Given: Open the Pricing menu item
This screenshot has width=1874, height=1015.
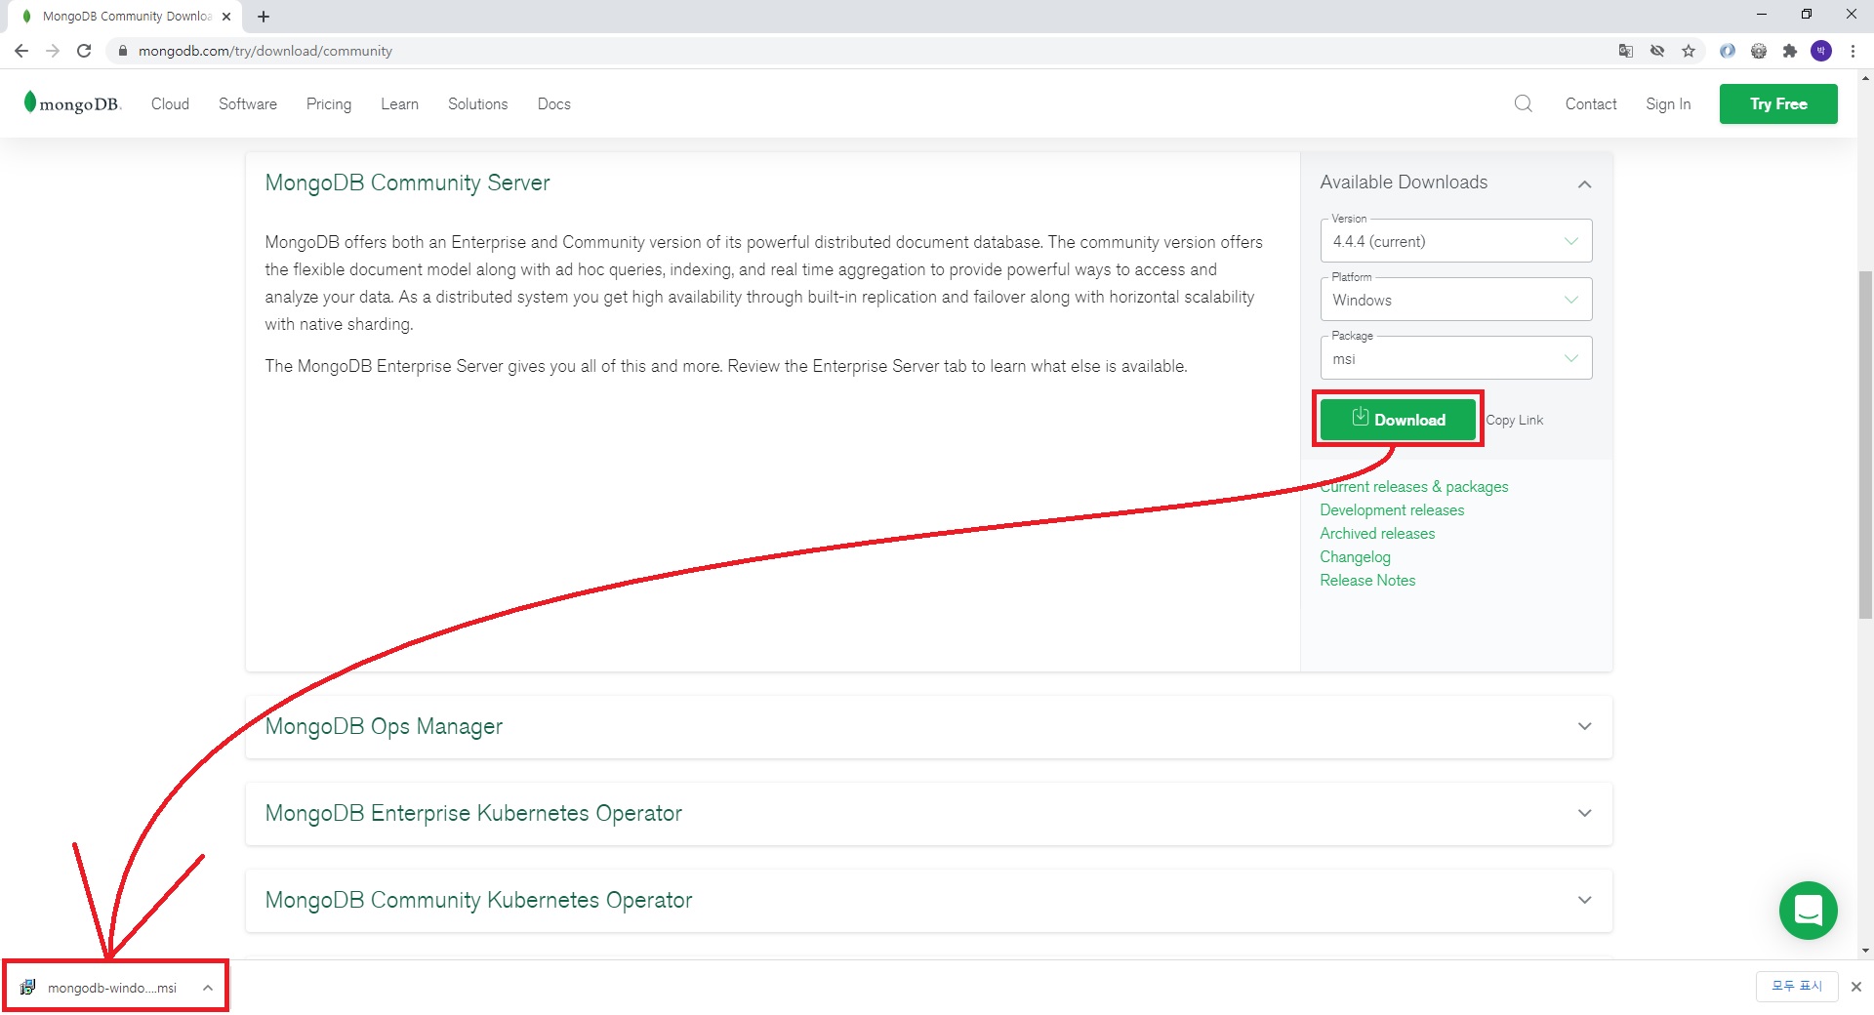Looking at the screenshot, I should 329,103.
